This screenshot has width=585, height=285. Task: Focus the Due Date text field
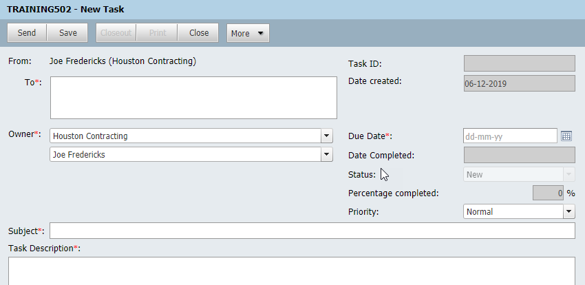click(510, 136)
